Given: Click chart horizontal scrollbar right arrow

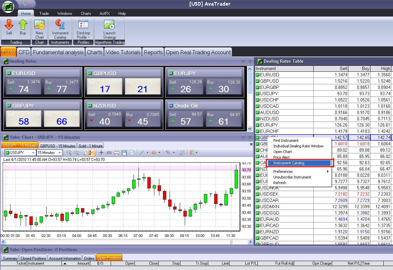Looking at the screenshot, I should (250, 242).
